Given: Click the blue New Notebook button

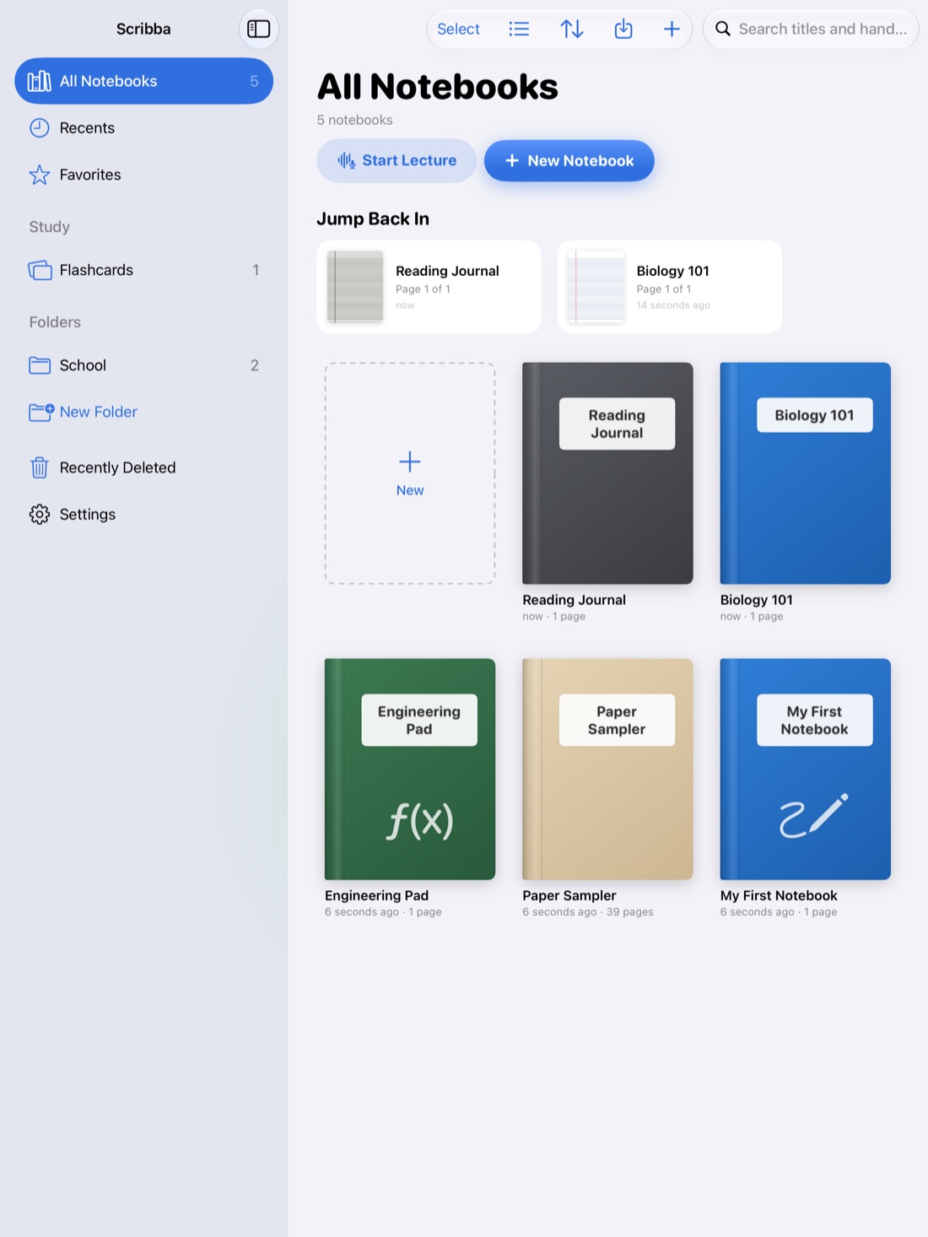Looking at the screenshot, I should 569,160.
